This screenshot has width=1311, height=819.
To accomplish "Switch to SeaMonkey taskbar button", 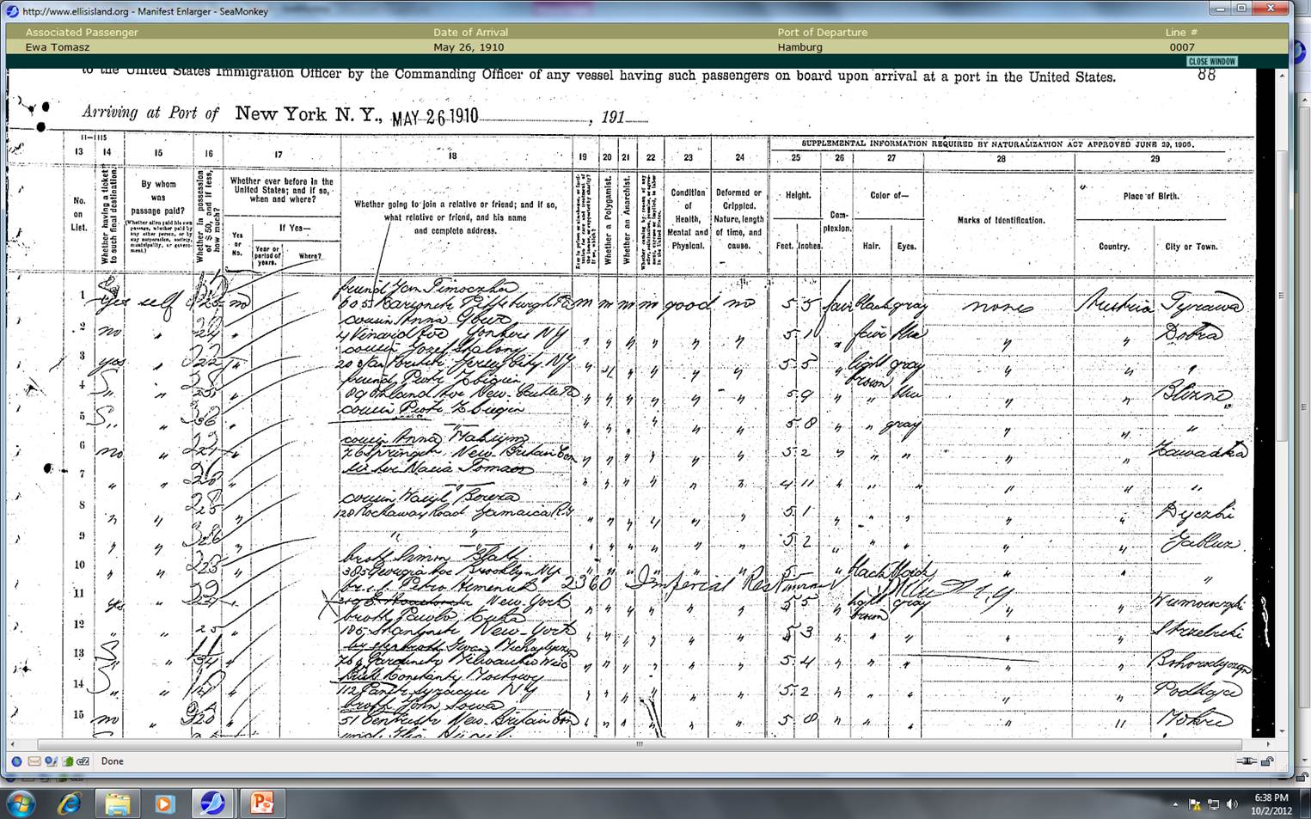I will pyautogui.click(x=212, y=804).
